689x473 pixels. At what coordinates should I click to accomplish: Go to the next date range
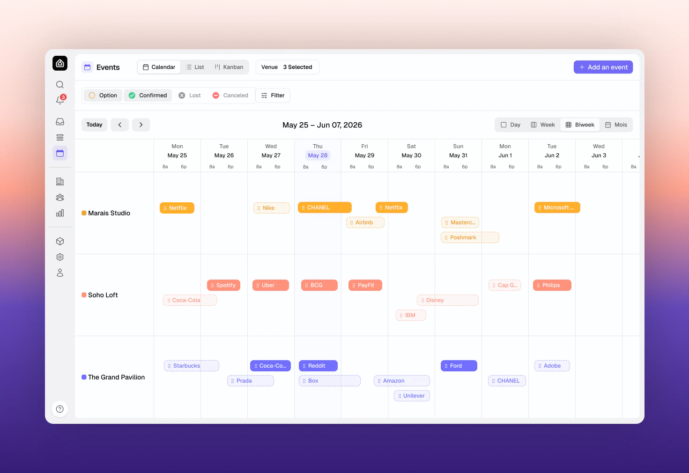(141, 125)
